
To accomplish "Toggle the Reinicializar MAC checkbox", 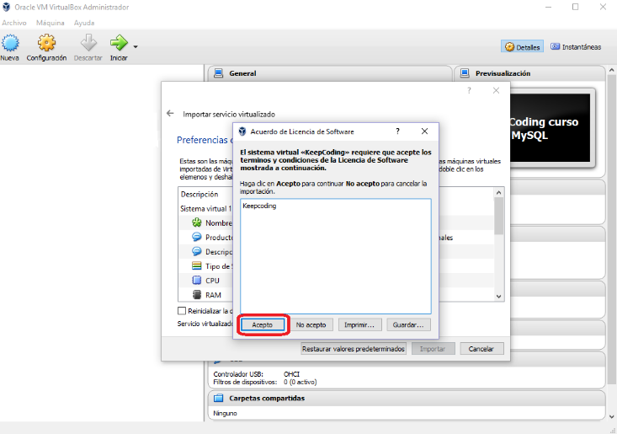I will coord(182,311).
